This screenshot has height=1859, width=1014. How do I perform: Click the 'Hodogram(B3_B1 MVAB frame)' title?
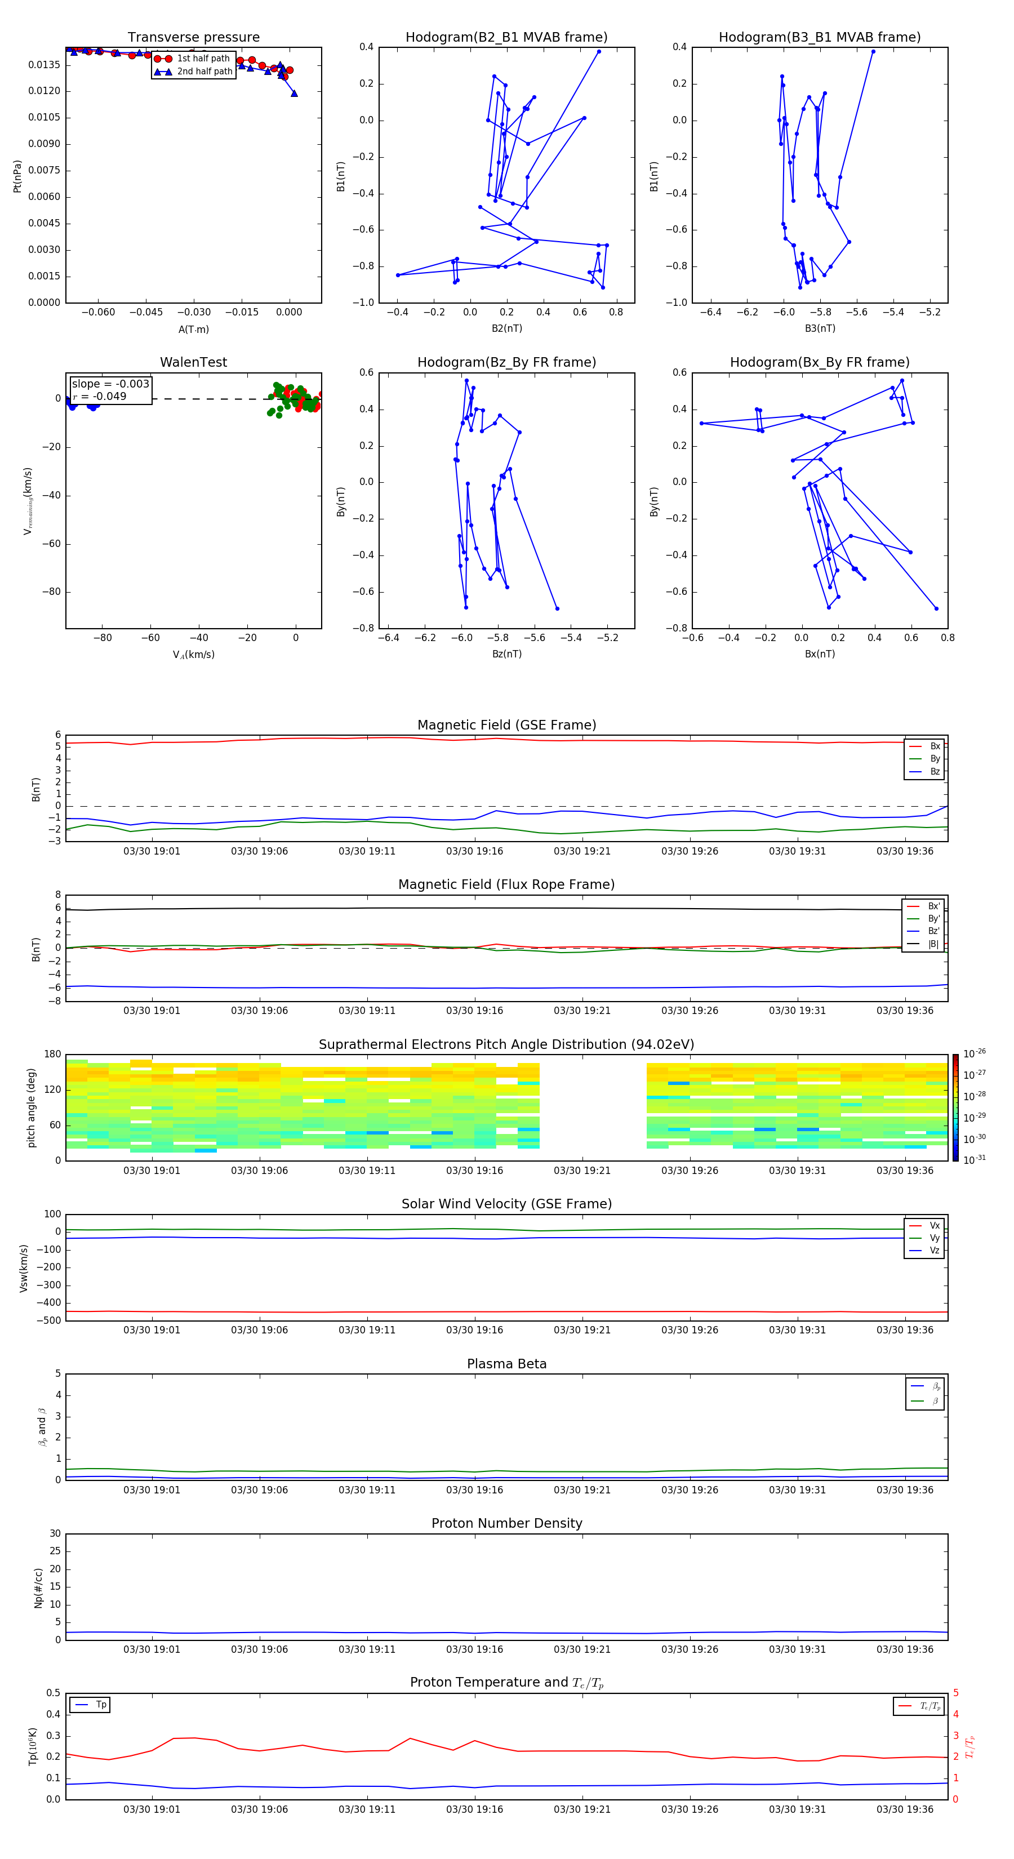click(x=820, y=38)
